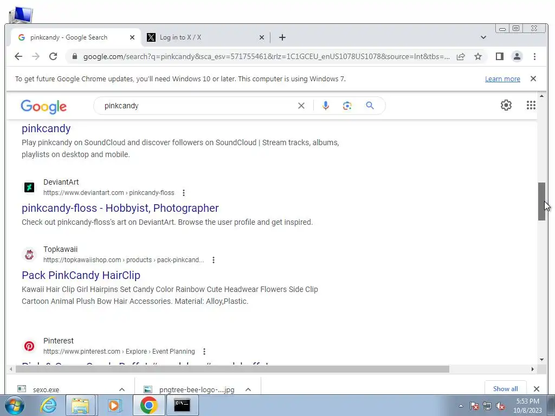This screenshot has width=555, height=416.
Task: Switch to the command prompt taskbar window
Action: [x=182, y=405]
